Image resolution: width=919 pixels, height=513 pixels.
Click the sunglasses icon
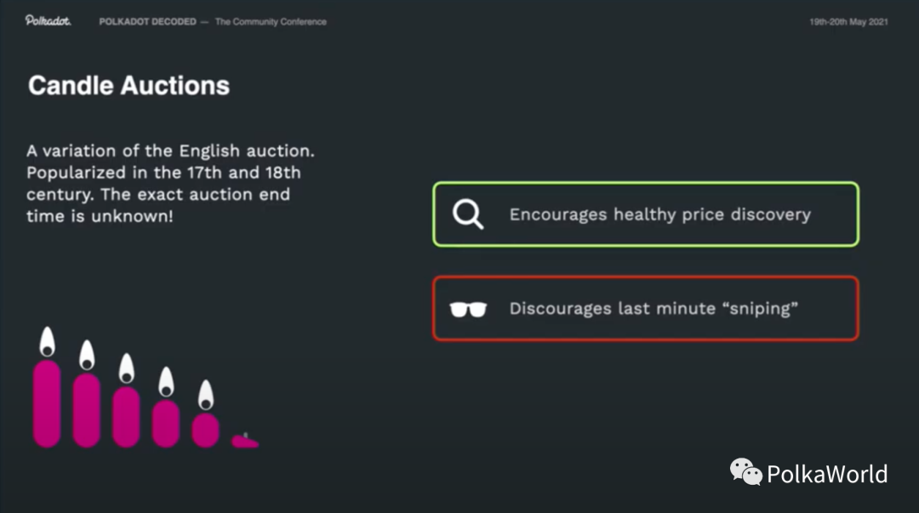pos(468,309)
